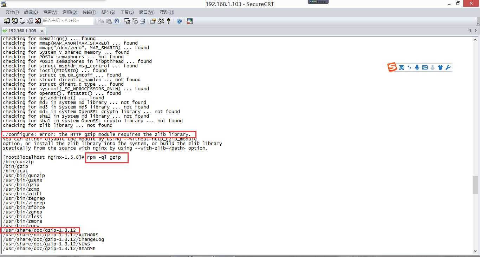
Task: Open the 文件(F) menu
Action: (x=12, y=12)
